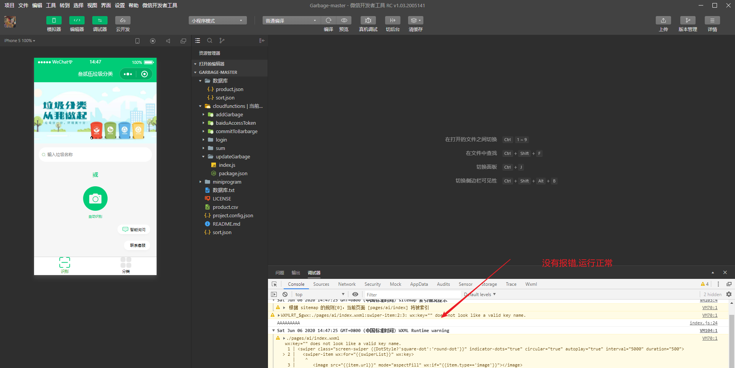
Task: Open the iPhone 5 device dropdown
Action: pyautogui.click(x=20, y=41)
